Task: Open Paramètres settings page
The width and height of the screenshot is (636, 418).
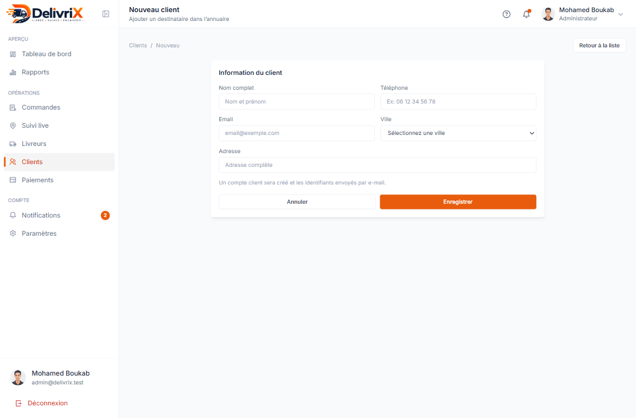Action: [59, 234]
